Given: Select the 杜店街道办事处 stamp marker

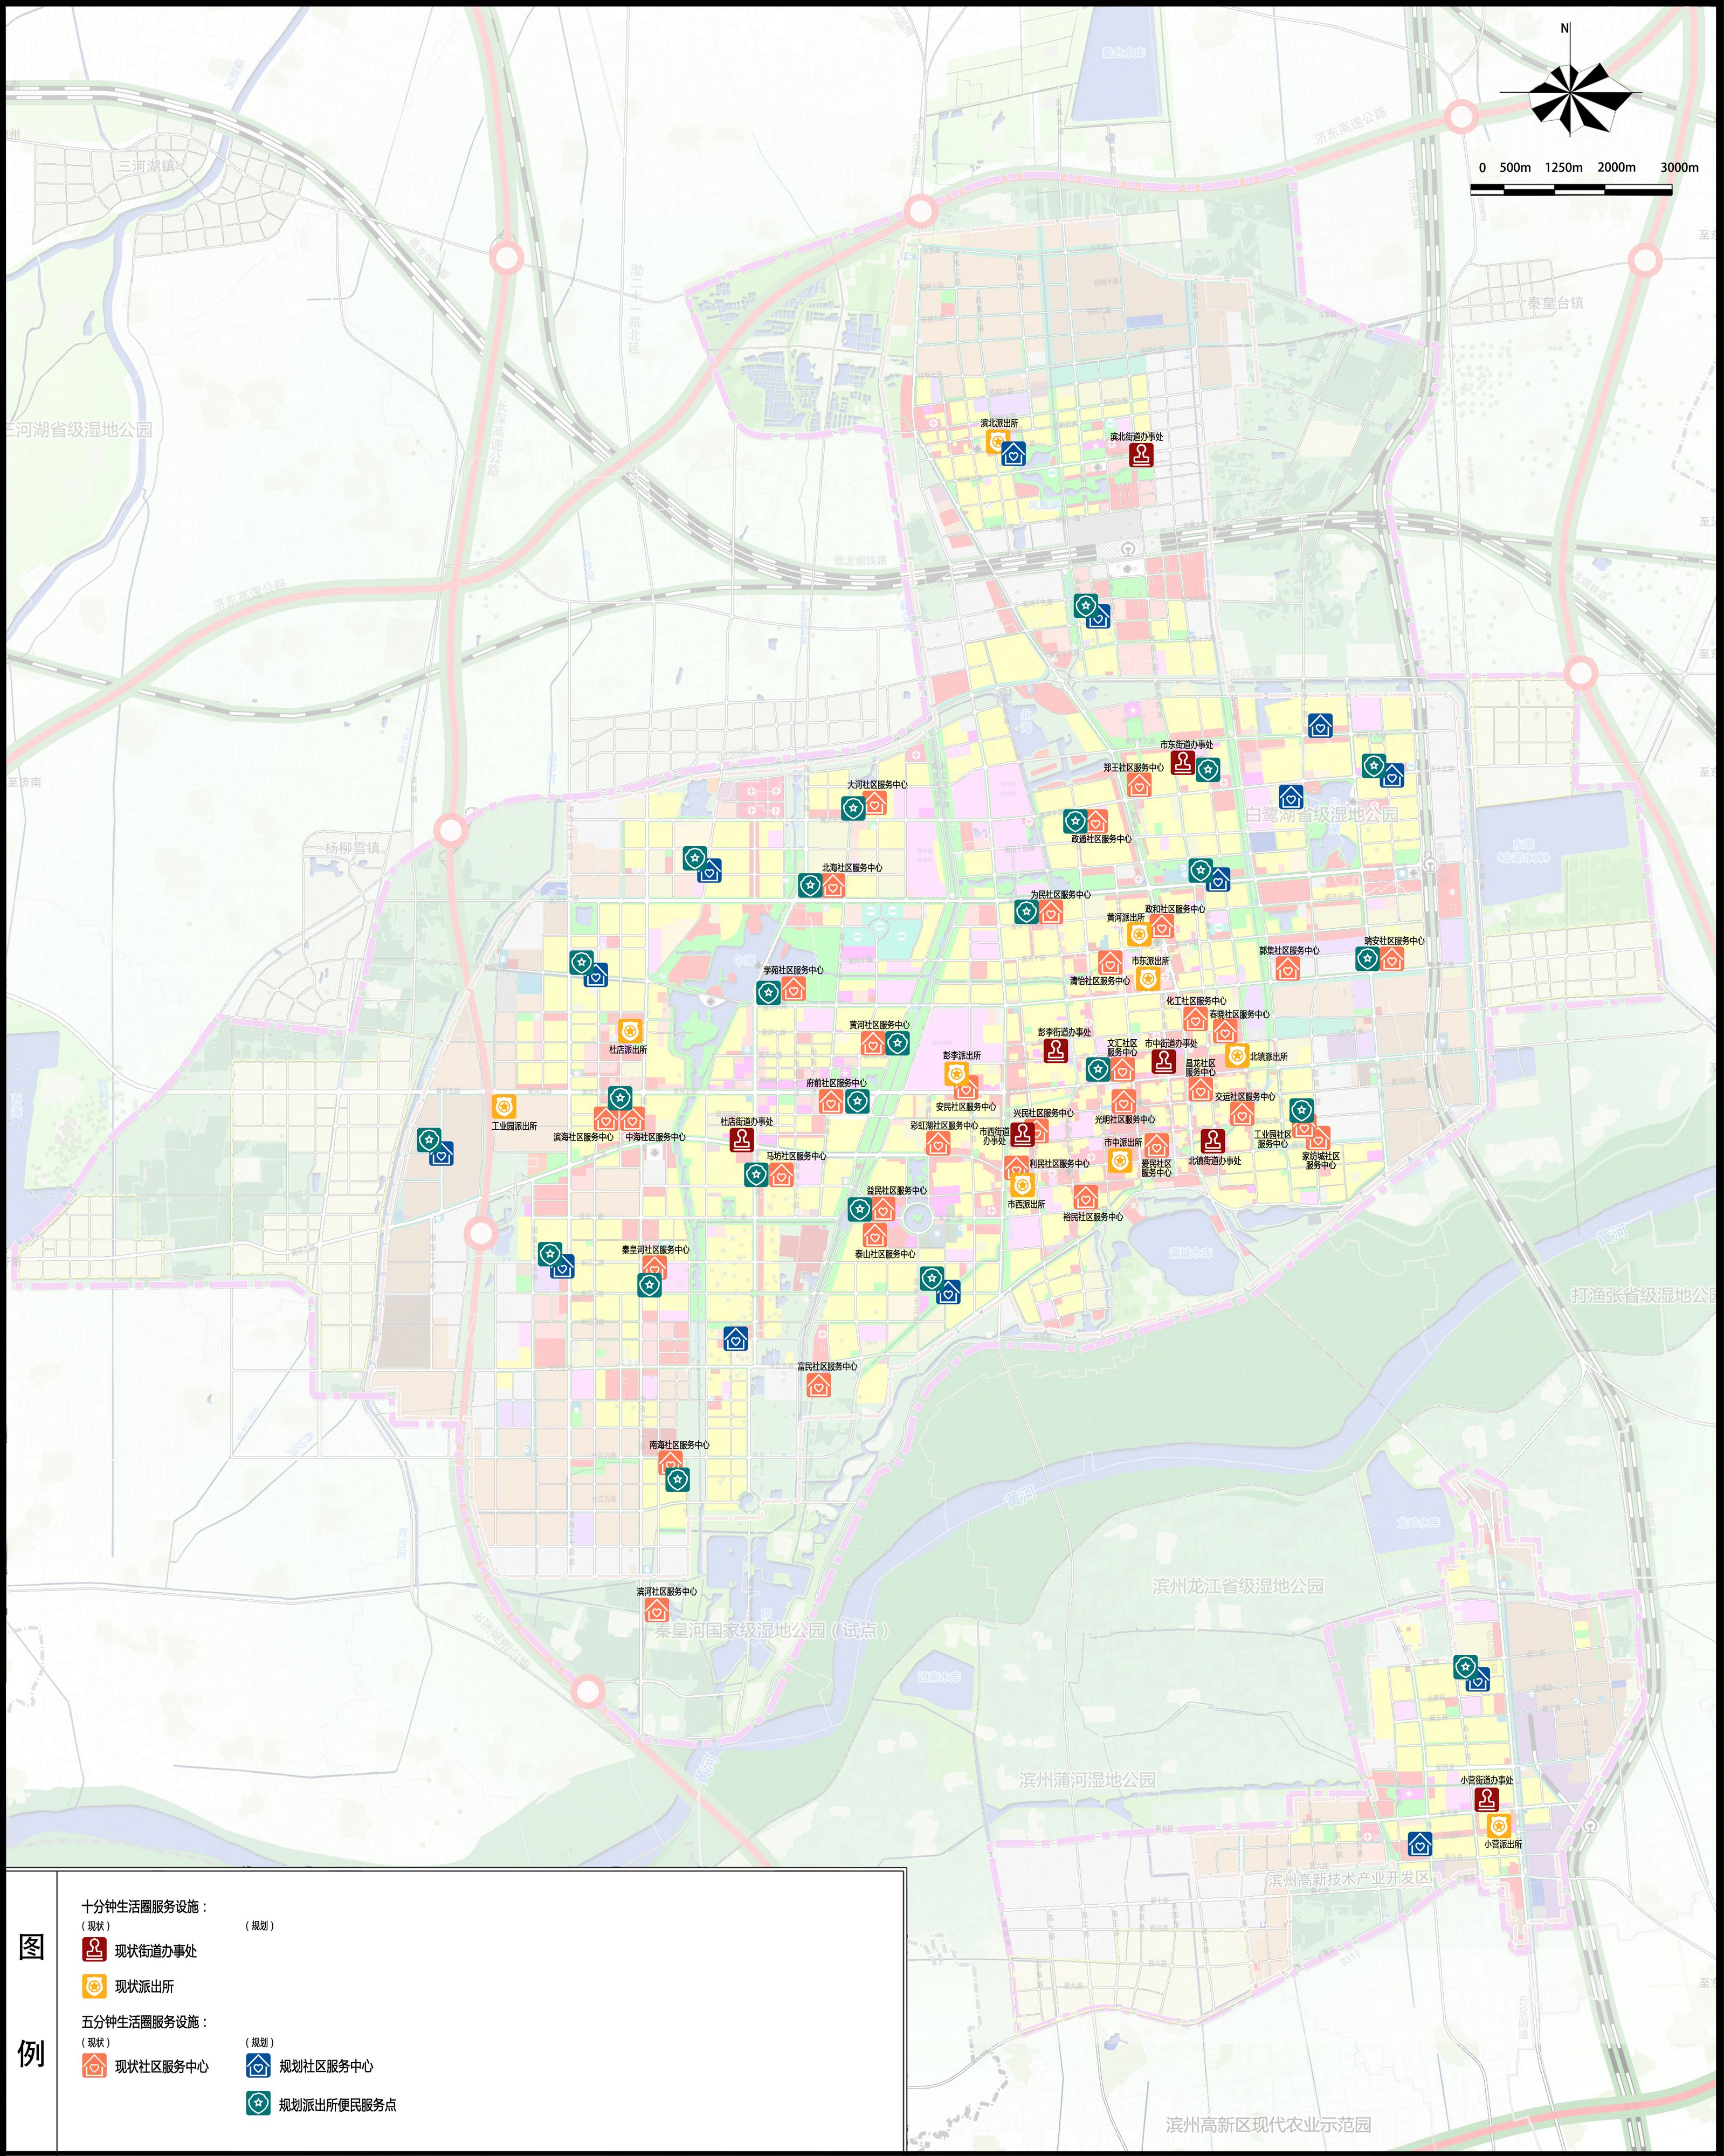Looking at the screenshot, I should [x=741, y=1140].
